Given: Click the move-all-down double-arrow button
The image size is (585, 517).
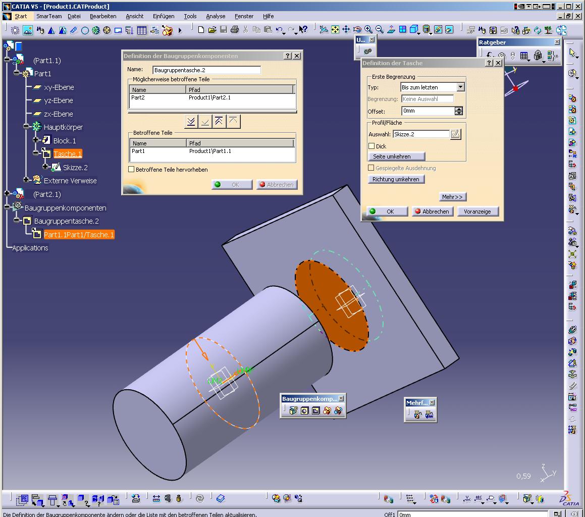Looking at the screenshot, I should pyautogui.click(x=191, y=122).
